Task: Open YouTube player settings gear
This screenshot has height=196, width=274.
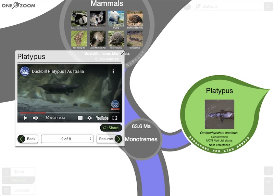Action: [x=89, y=118]
